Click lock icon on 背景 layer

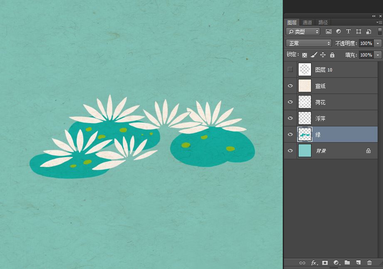[368, 151]
